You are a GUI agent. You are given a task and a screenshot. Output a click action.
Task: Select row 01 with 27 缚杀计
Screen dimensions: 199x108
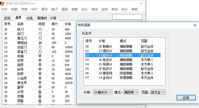pyautogui.click(x=123, y=51)
